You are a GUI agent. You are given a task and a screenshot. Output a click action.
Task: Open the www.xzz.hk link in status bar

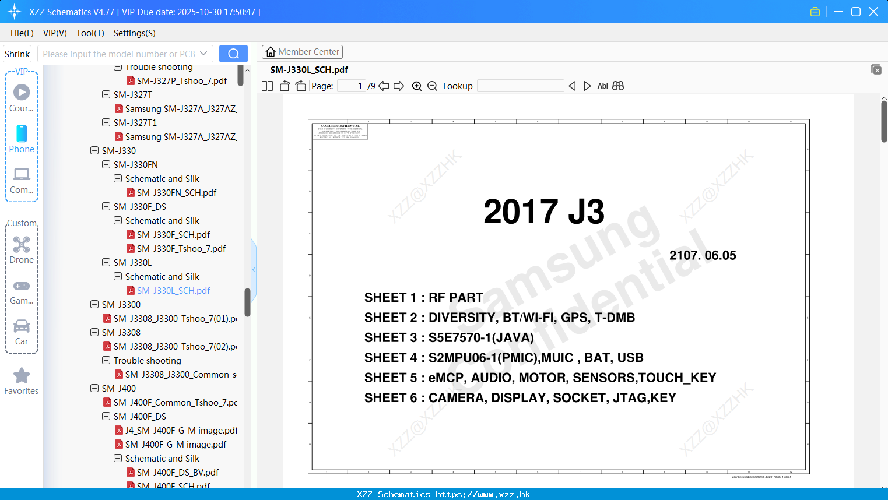pyautogui.click(x=483, y=494)
